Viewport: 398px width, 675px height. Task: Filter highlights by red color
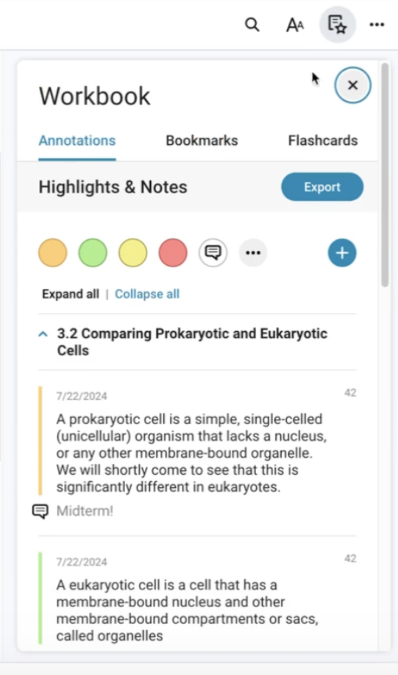click(173, 253)
